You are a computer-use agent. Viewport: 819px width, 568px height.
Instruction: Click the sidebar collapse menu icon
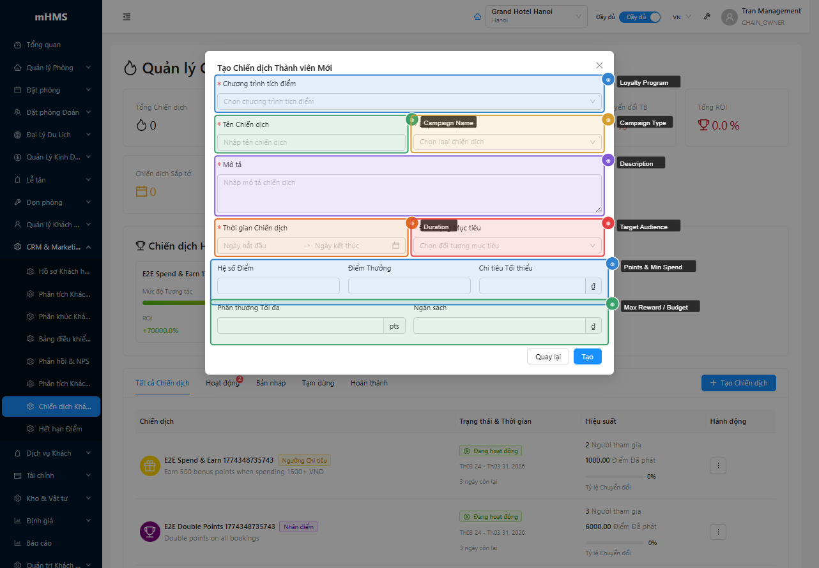(x=126, y=17)
